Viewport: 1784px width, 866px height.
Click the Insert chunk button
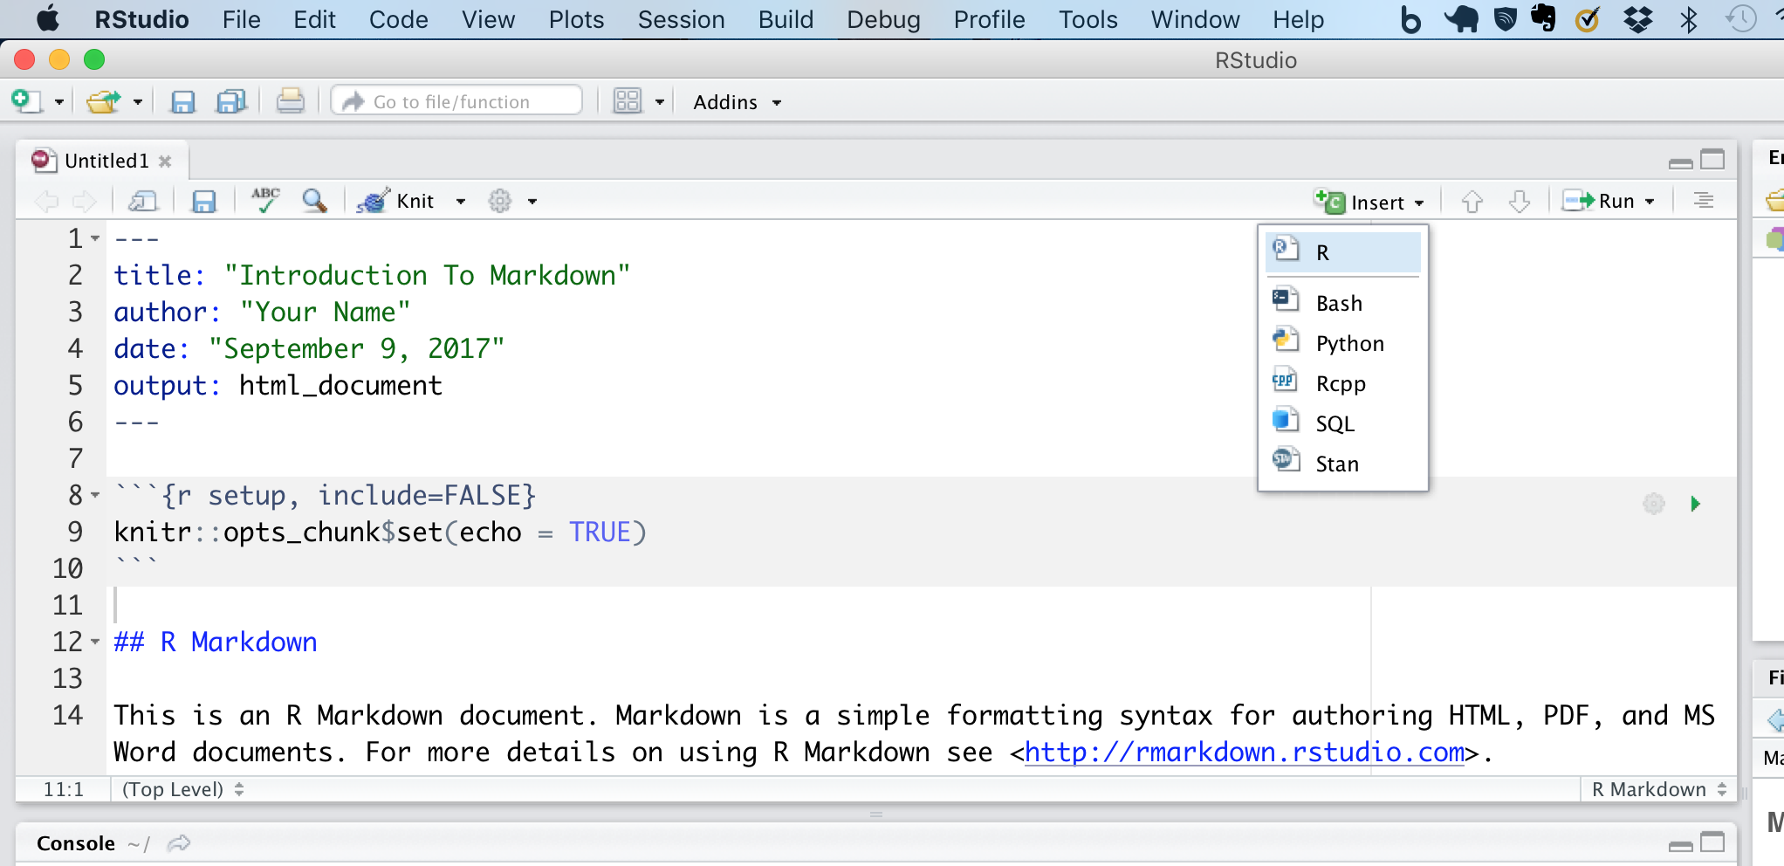point(1369,202)
